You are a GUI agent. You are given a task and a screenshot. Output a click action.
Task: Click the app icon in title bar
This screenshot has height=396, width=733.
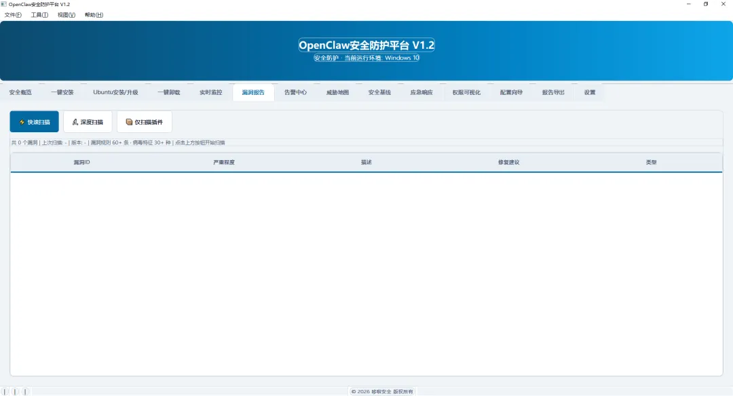pyautogui.click(x=4, y=4)
